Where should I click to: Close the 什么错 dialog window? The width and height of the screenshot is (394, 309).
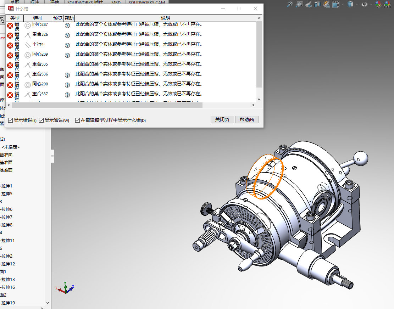(x=255, y=9)
